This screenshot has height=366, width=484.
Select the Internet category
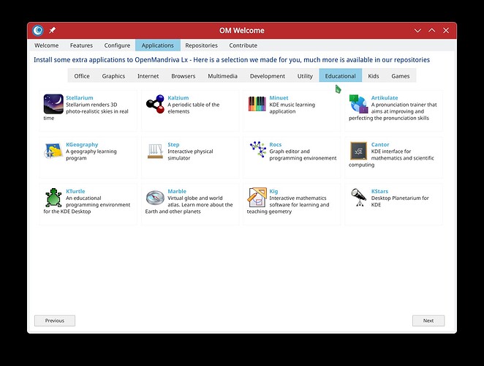(148, 76)
